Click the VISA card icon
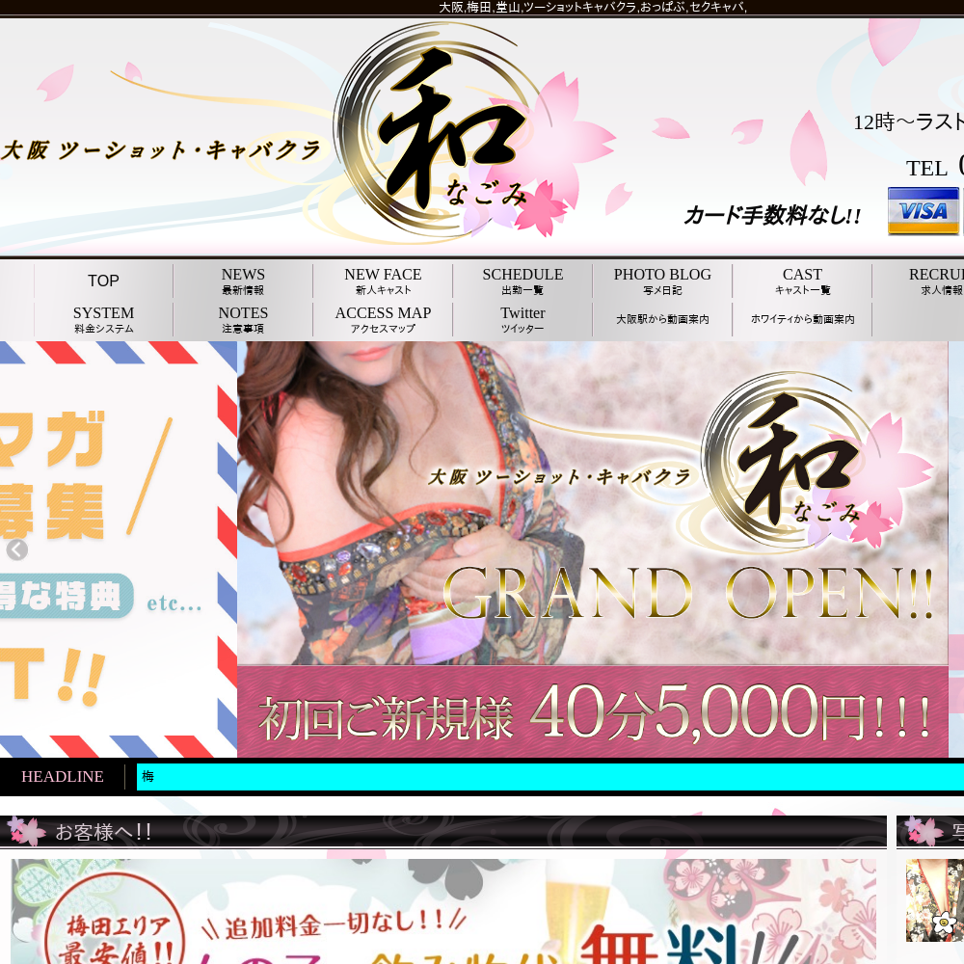This screenshot has width=964, height=964. pyautogui.click(x=923, y=211)
